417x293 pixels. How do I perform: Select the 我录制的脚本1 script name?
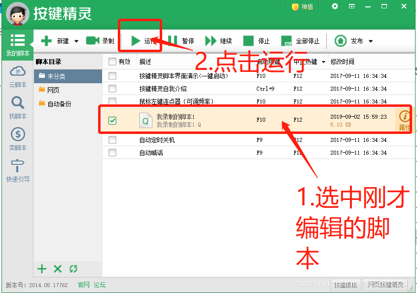175,117
